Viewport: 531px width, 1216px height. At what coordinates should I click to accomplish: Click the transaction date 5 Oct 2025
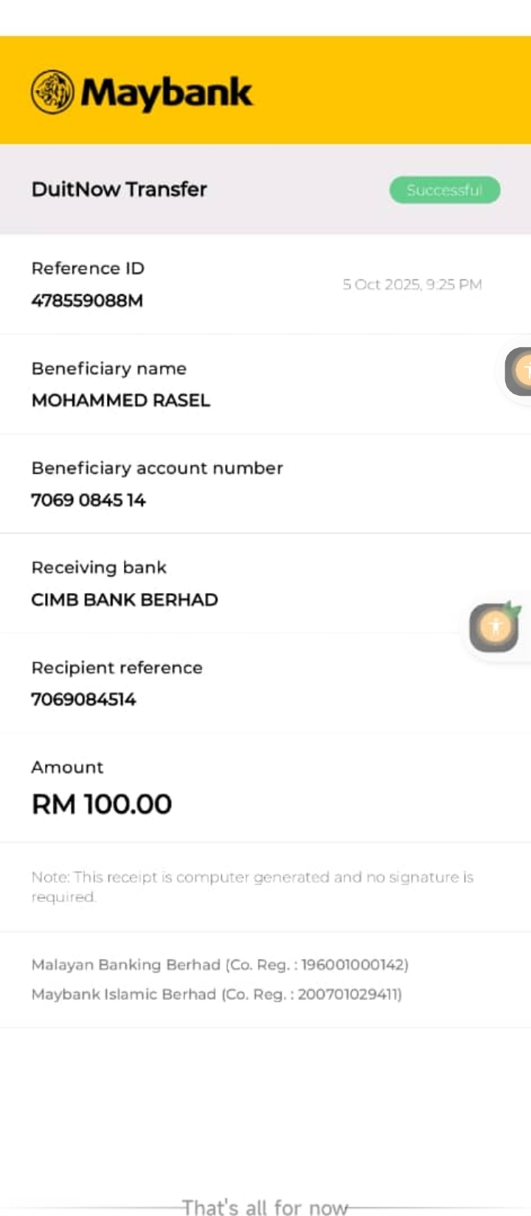click(412, 284)
